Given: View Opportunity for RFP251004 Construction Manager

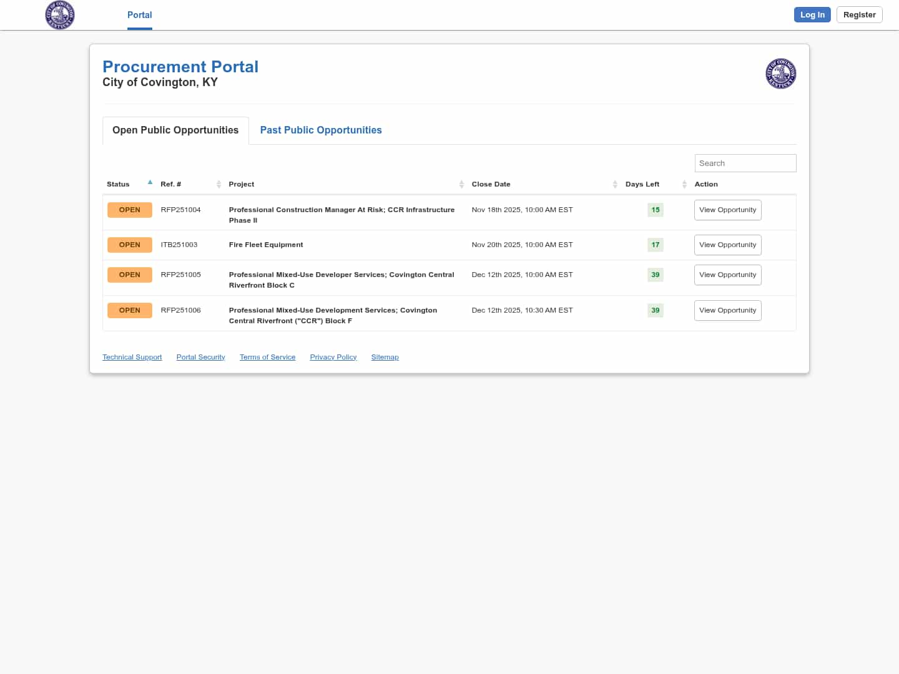Looking at the screenshot, I should [727, 210].
